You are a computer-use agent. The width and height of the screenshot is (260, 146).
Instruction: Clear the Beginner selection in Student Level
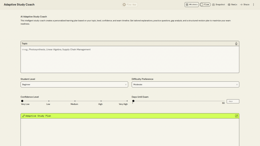click(x=126, y=85)
